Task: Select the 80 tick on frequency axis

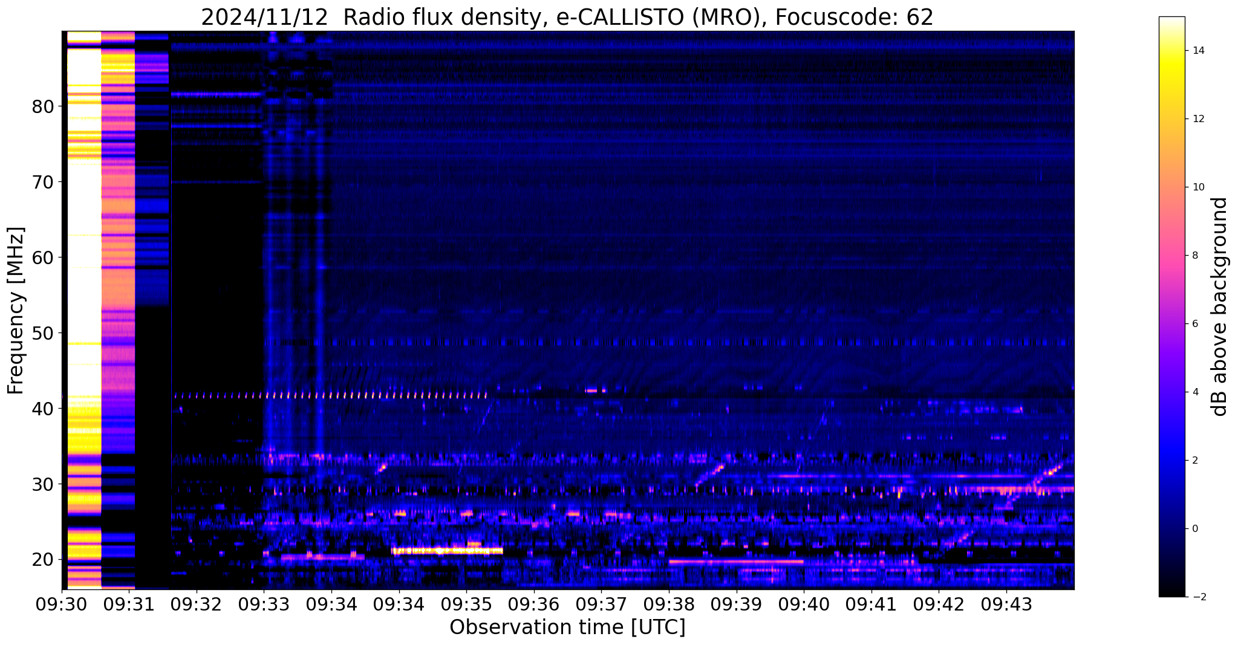Action: (x=42, y=106)
